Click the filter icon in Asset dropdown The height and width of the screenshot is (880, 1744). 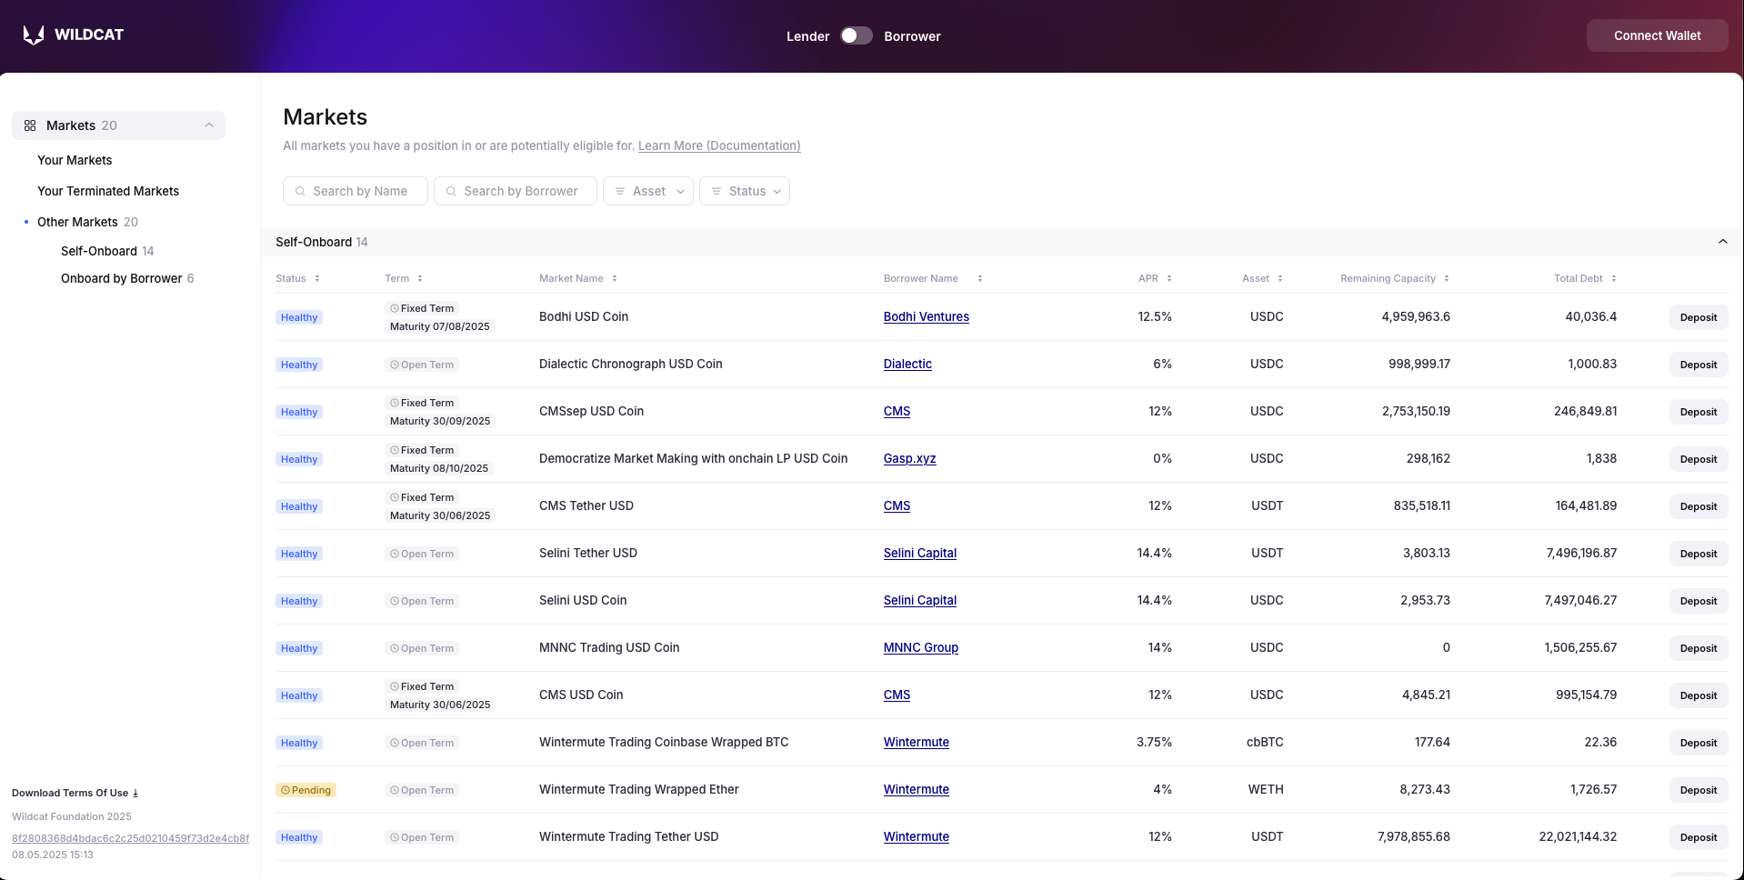pos(620,191)
